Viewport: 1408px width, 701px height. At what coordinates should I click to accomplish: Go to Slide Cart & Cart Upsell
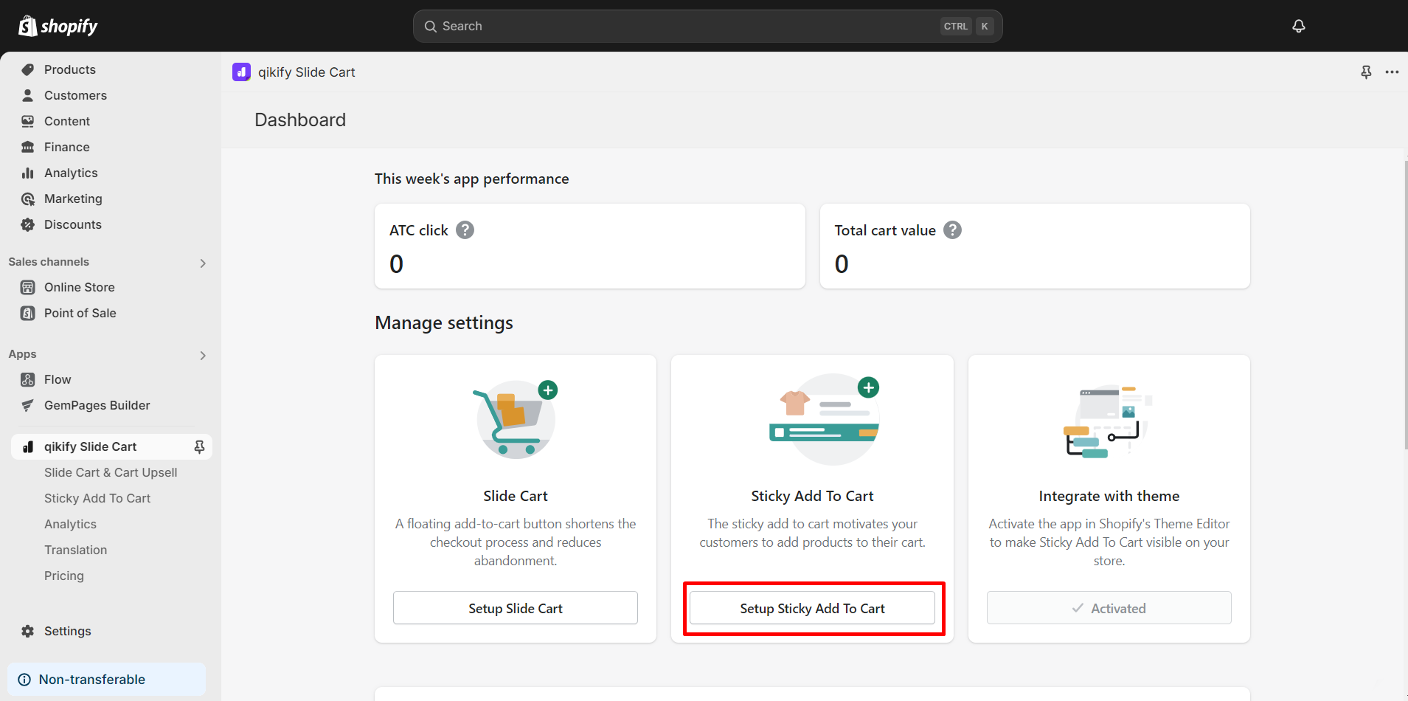[x=111, y=472]
